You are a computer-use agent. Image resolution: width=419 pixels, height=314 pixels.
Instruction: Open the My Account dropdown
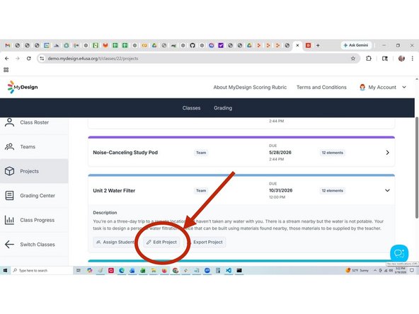[x=383, y=87]
